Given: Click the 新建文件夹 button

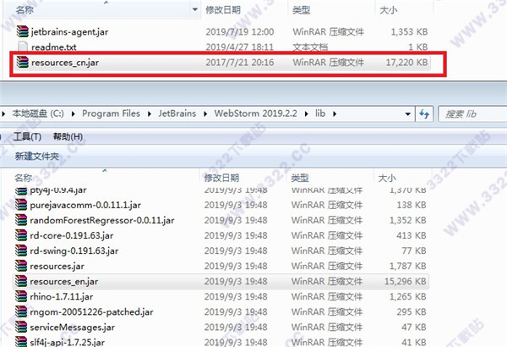Looking at the screenshot, I should pyautogui.click(x=37, y=157).
